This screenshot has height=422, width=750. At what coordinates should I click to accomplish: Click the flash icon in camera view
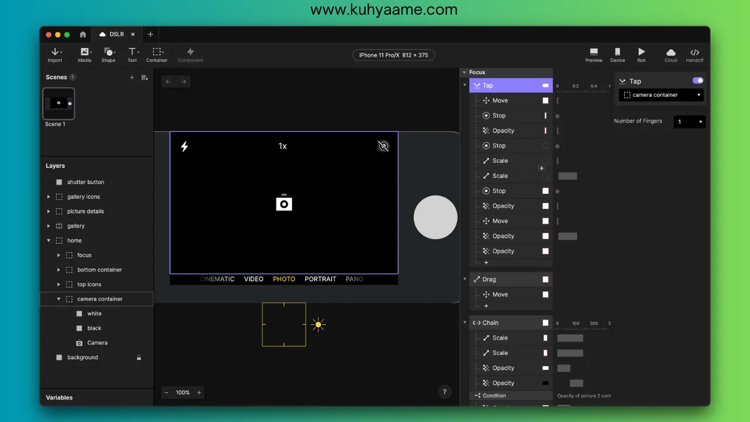pyautogui.click(x=185, y=147)
